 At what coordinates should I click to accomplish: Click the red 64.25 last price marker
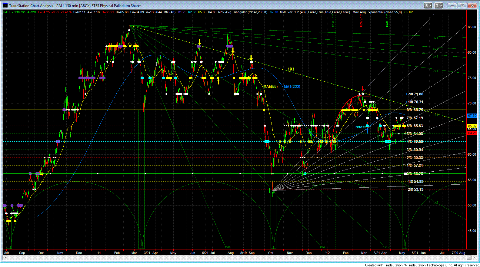pyautogui.click(x=472, y=133)
